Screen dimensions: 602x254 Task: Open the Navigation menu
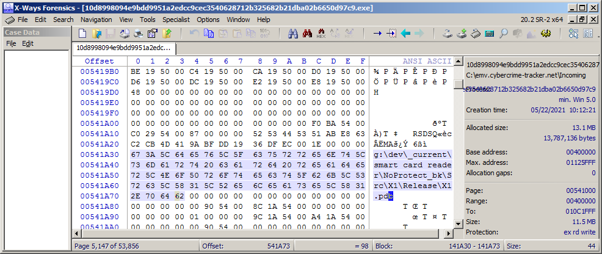(96, 20)
